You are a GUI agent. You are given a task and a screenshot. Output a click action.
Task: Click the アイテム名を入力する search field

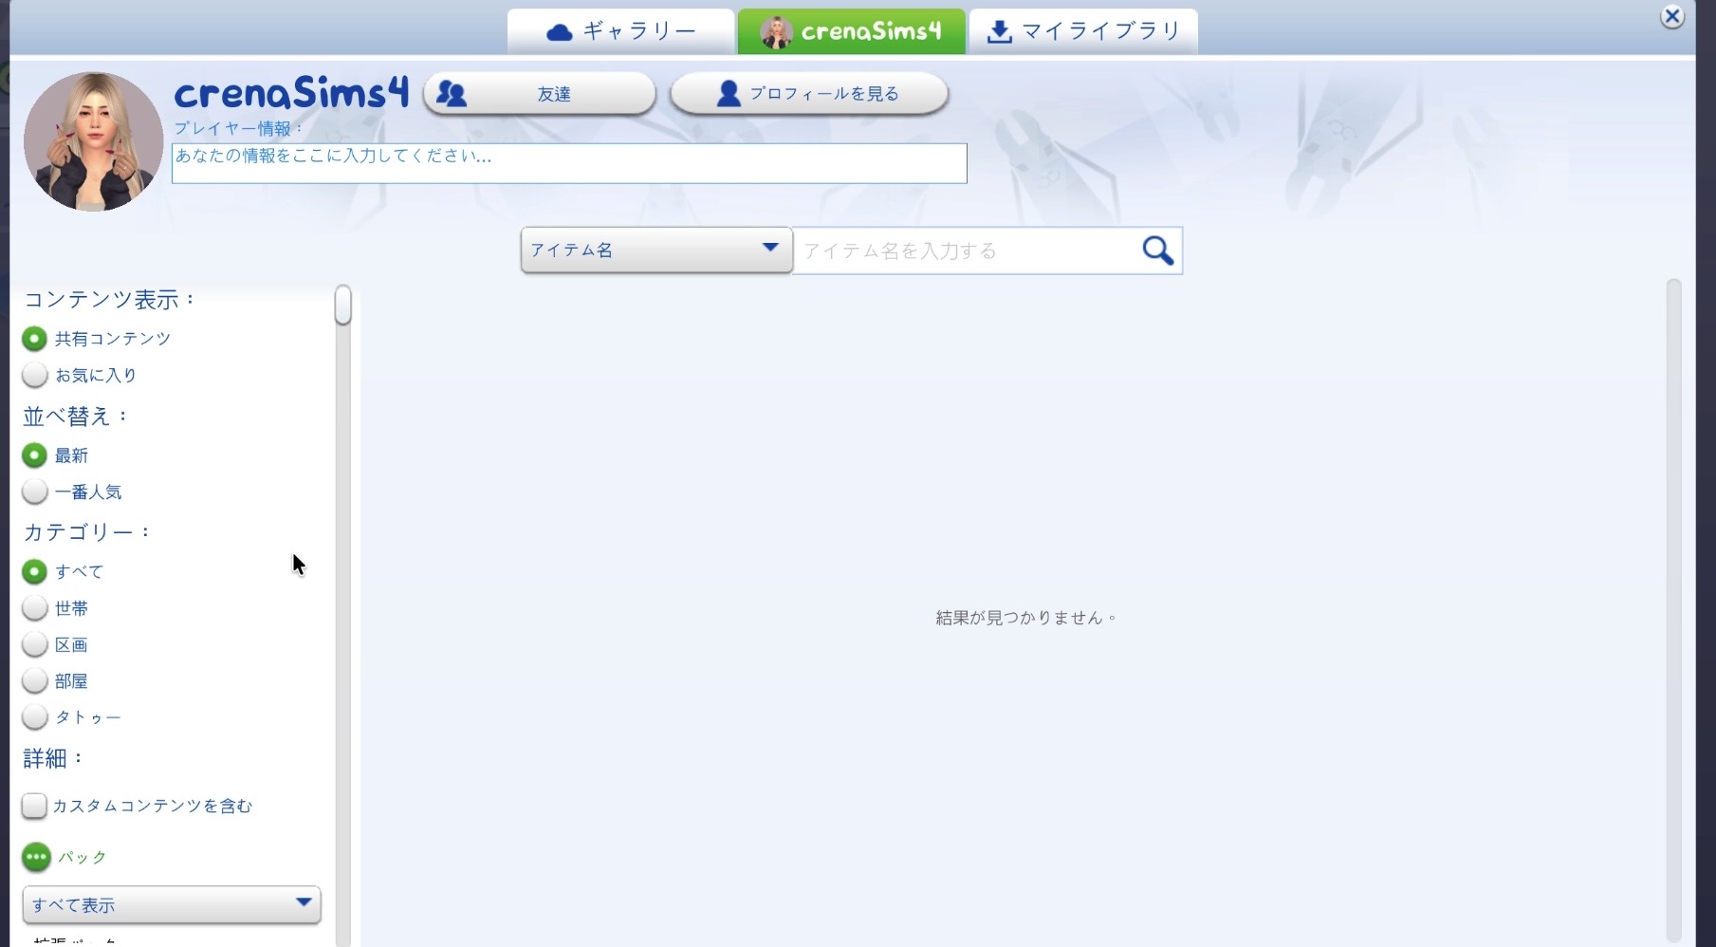click(966, 251)
